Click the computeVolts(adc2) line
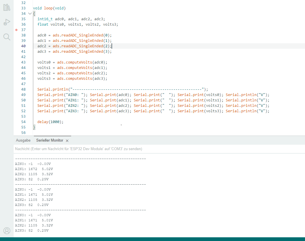 [72, 73]
